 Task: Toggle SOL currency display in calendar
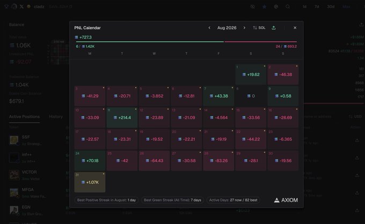(259, 28)
